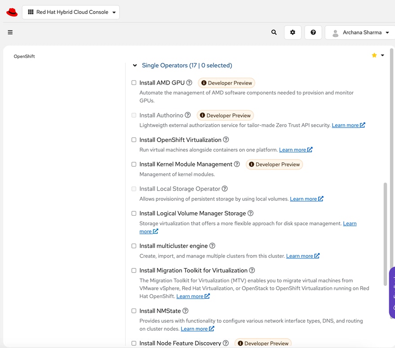
Task: Open Authorino Learn more link
Action: pyautogui.click(x=348, y=125)
